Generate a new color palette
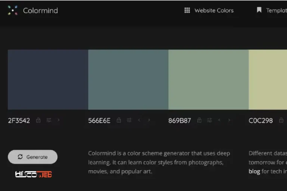The height and width of the screenshot is (191, 287). [33, 157]
